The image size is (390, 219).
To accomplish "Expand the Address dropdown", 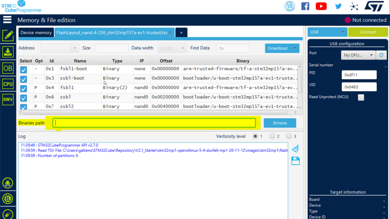I will pyautogui.click(x=75, y=48).
